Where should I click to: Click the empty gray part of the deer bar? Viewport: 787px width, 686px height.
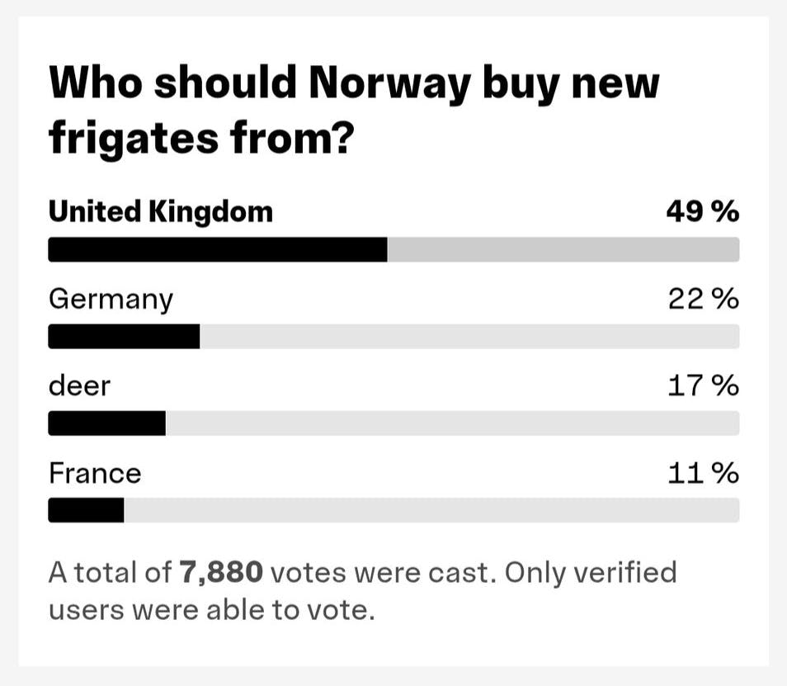click(x=452, y=423)
